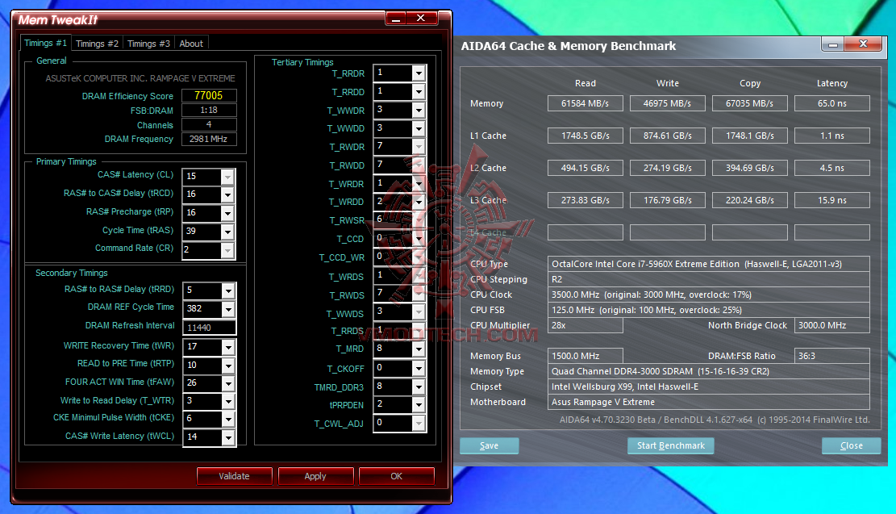Open the tPRPDEN dropdown
The height and width of the screenshot is (514, 896).
pos(419,405)
